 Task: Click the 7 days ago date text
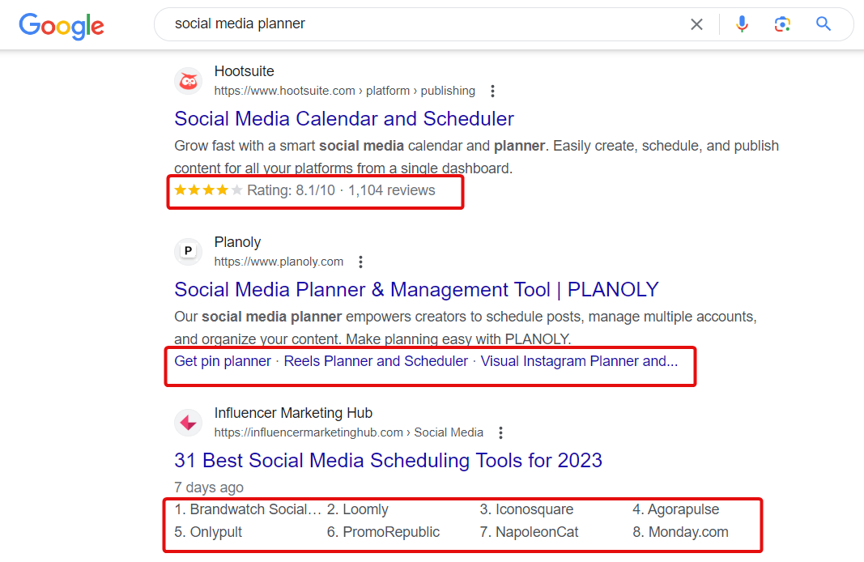tap(209, 487)
